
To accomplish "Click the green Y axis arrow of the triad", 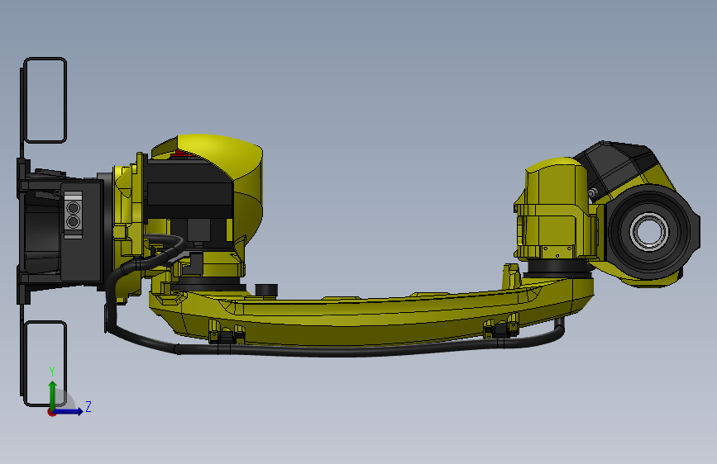I will pos(53,395).
